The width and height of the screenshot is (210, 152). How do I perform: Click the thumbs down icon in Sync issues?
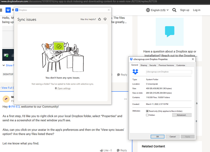(x=105, y=19)
